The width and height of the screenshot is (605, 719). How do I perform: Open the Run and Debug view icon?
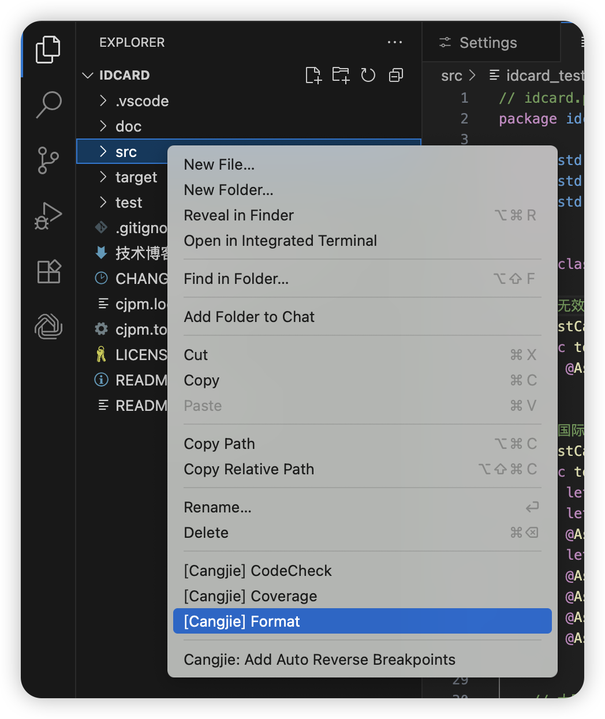coord(48,216)
